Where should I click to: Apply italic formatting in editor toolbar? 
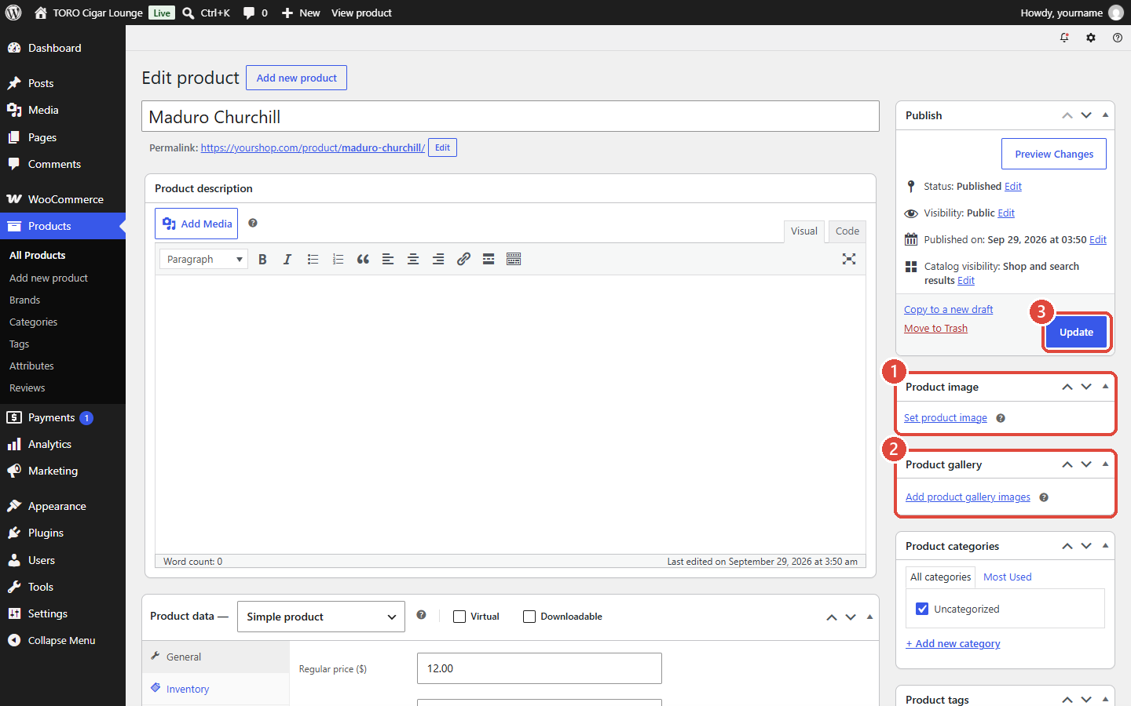pos(287,259)
